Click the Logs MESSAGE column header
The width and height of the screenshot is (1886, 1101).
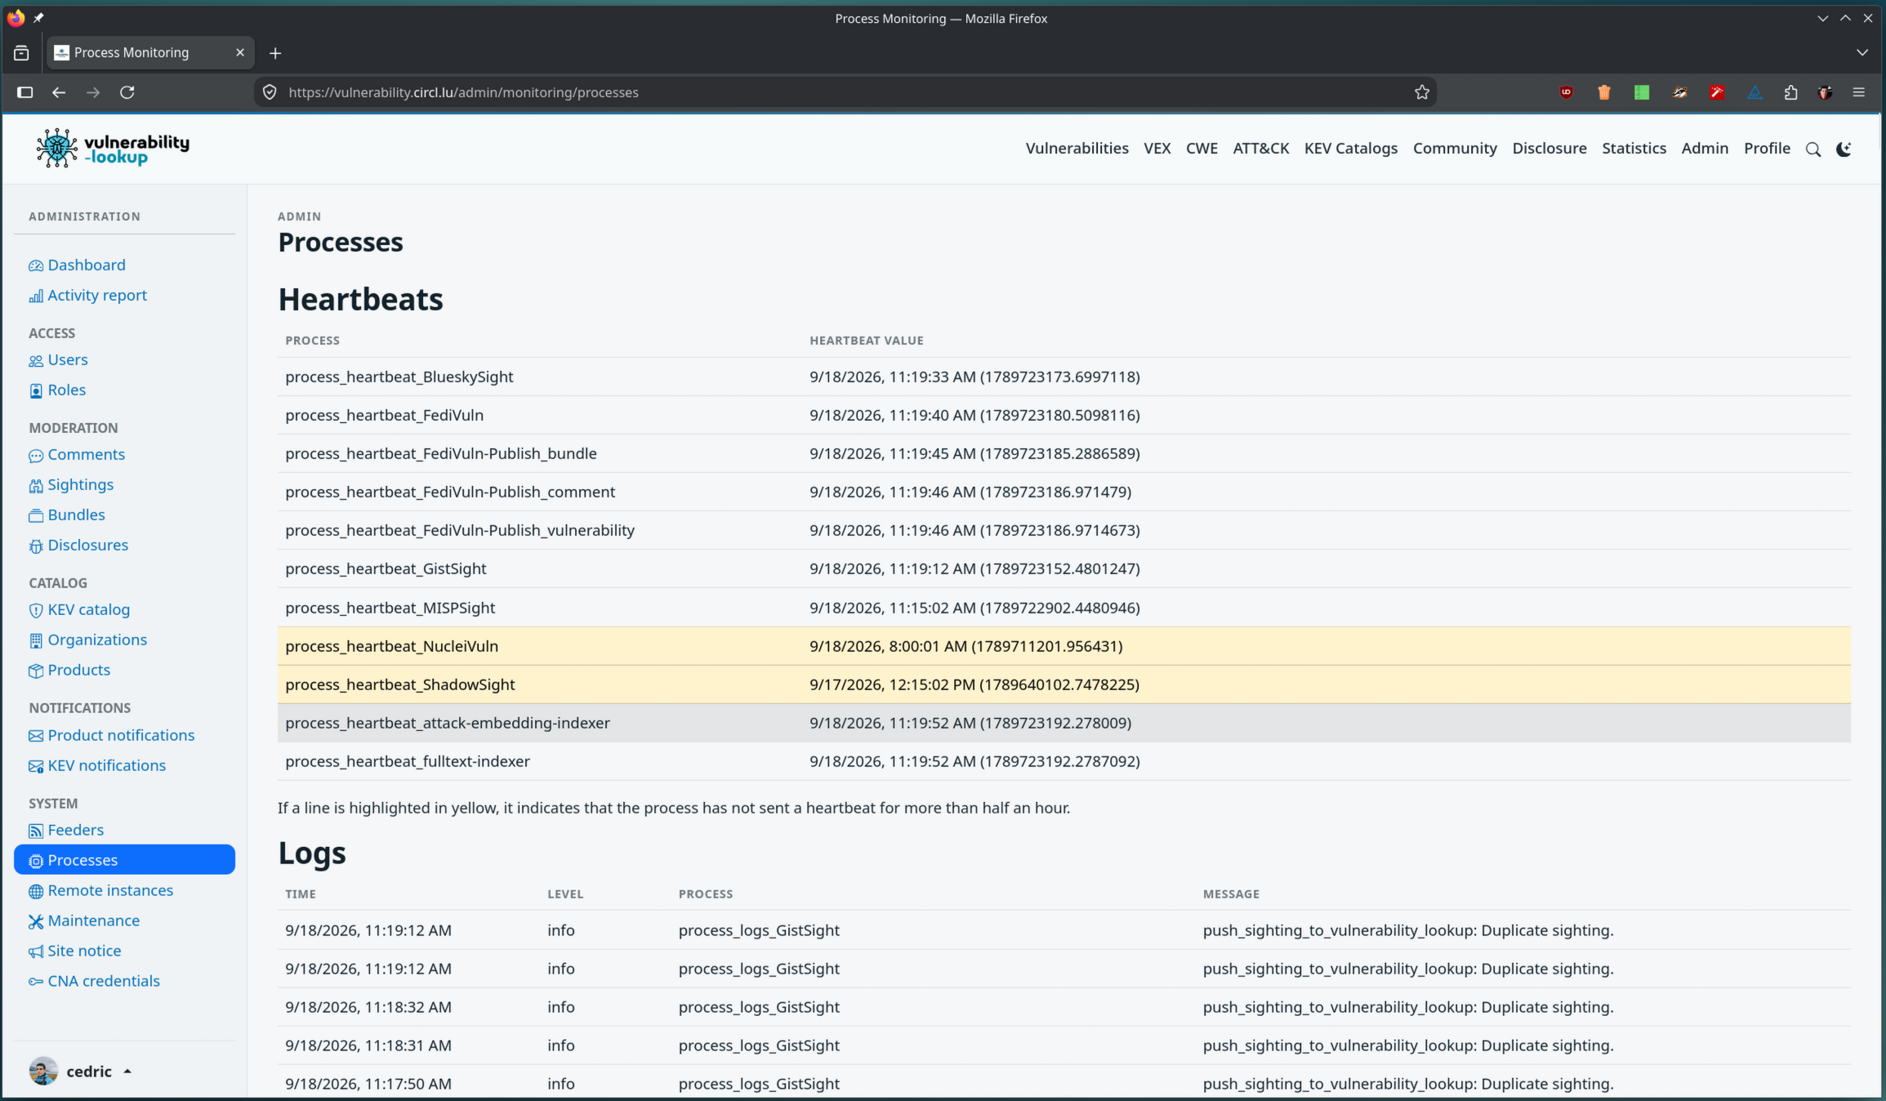(1231, 894)
